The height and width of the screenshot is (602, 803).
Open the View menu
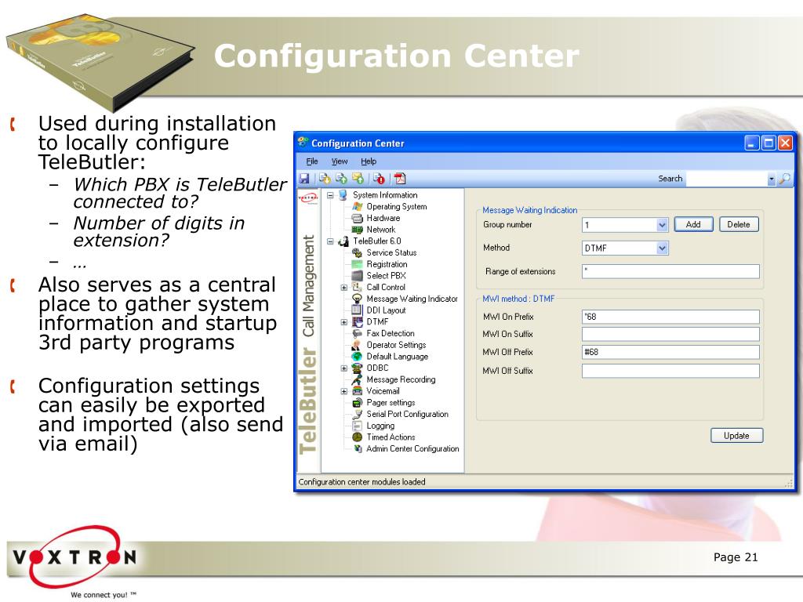pyautogui.click(x=339, y=161)
